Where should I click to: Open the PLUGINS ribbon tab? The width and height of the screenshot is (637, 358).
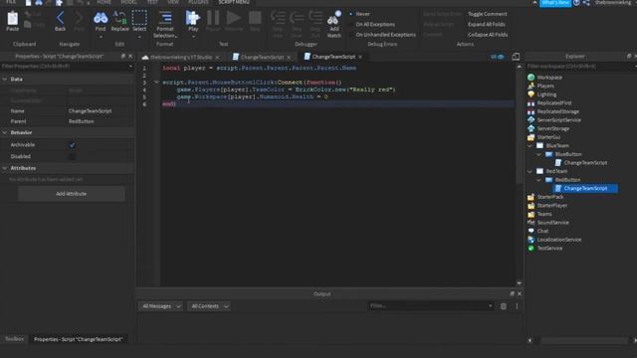[x=198, y=2]
